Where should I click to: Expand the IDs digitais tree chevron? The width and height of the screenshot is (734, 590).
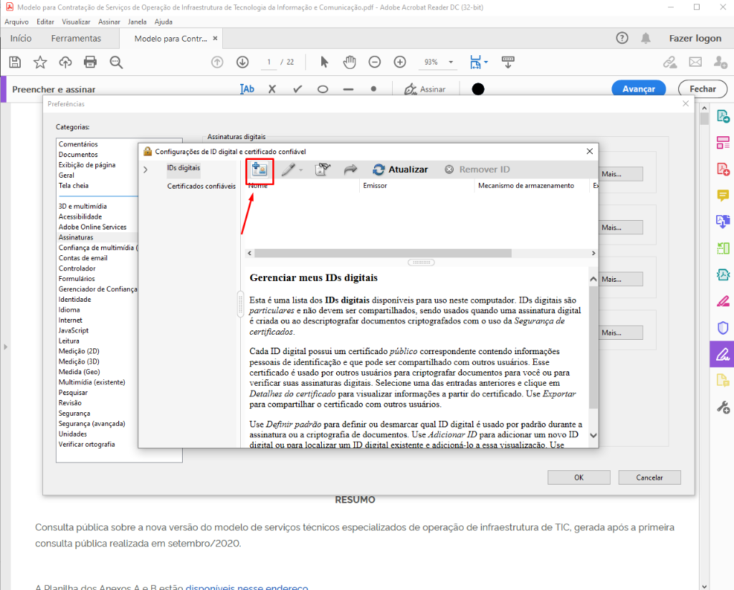coord(146,170)
